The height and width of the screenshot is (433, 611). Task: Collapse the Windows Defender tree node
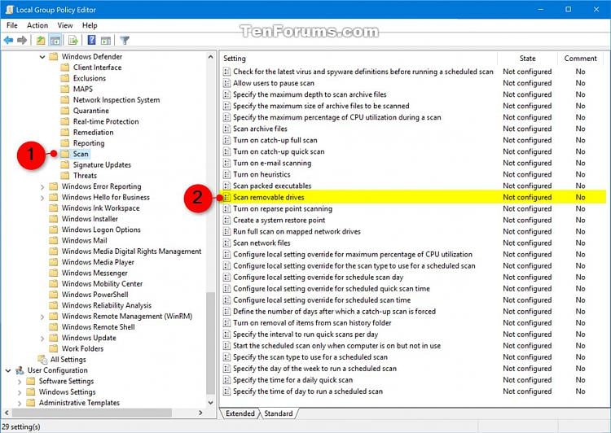[x=42, y=57]
